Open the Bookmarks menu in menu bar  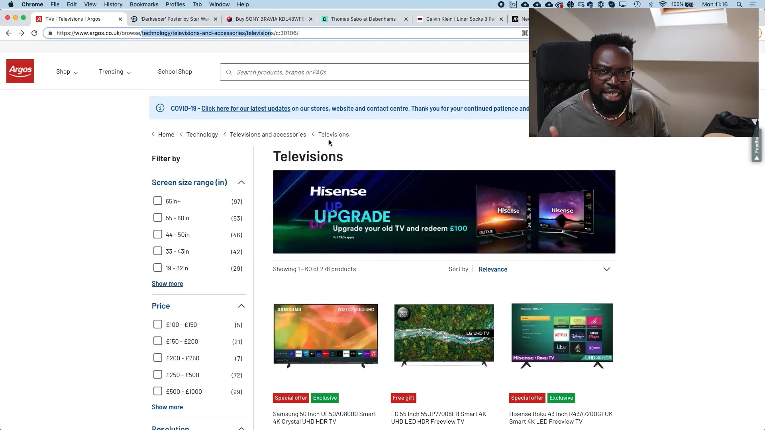[x=144, y=4]
